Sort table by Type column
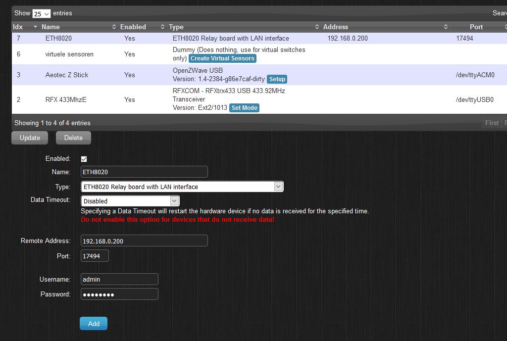Screen dimensions: 507x341 [244, 27]
